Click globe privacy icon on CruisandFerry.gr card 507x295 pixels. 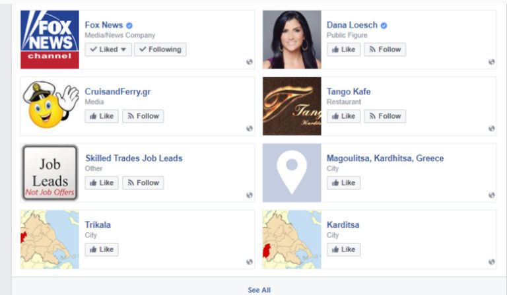coord(250,128)
